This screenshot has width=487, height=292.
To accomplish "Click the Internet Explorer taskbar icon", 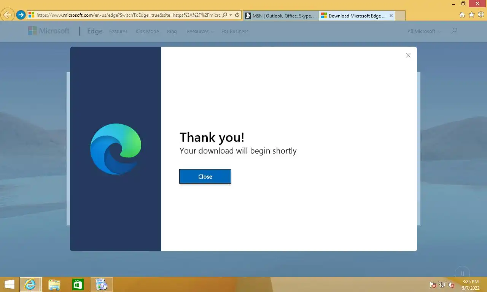I will coord(30,284).
